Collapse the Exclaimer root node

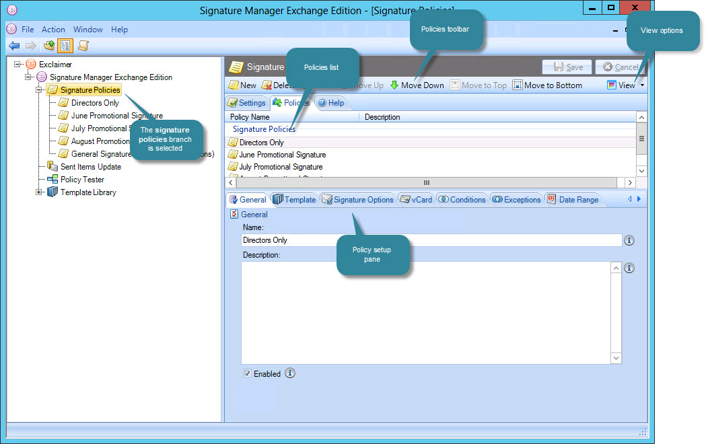coord(17,65)
